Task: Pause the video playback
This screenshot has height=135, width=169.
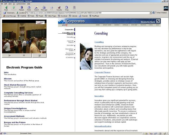Action: point(24,55)
